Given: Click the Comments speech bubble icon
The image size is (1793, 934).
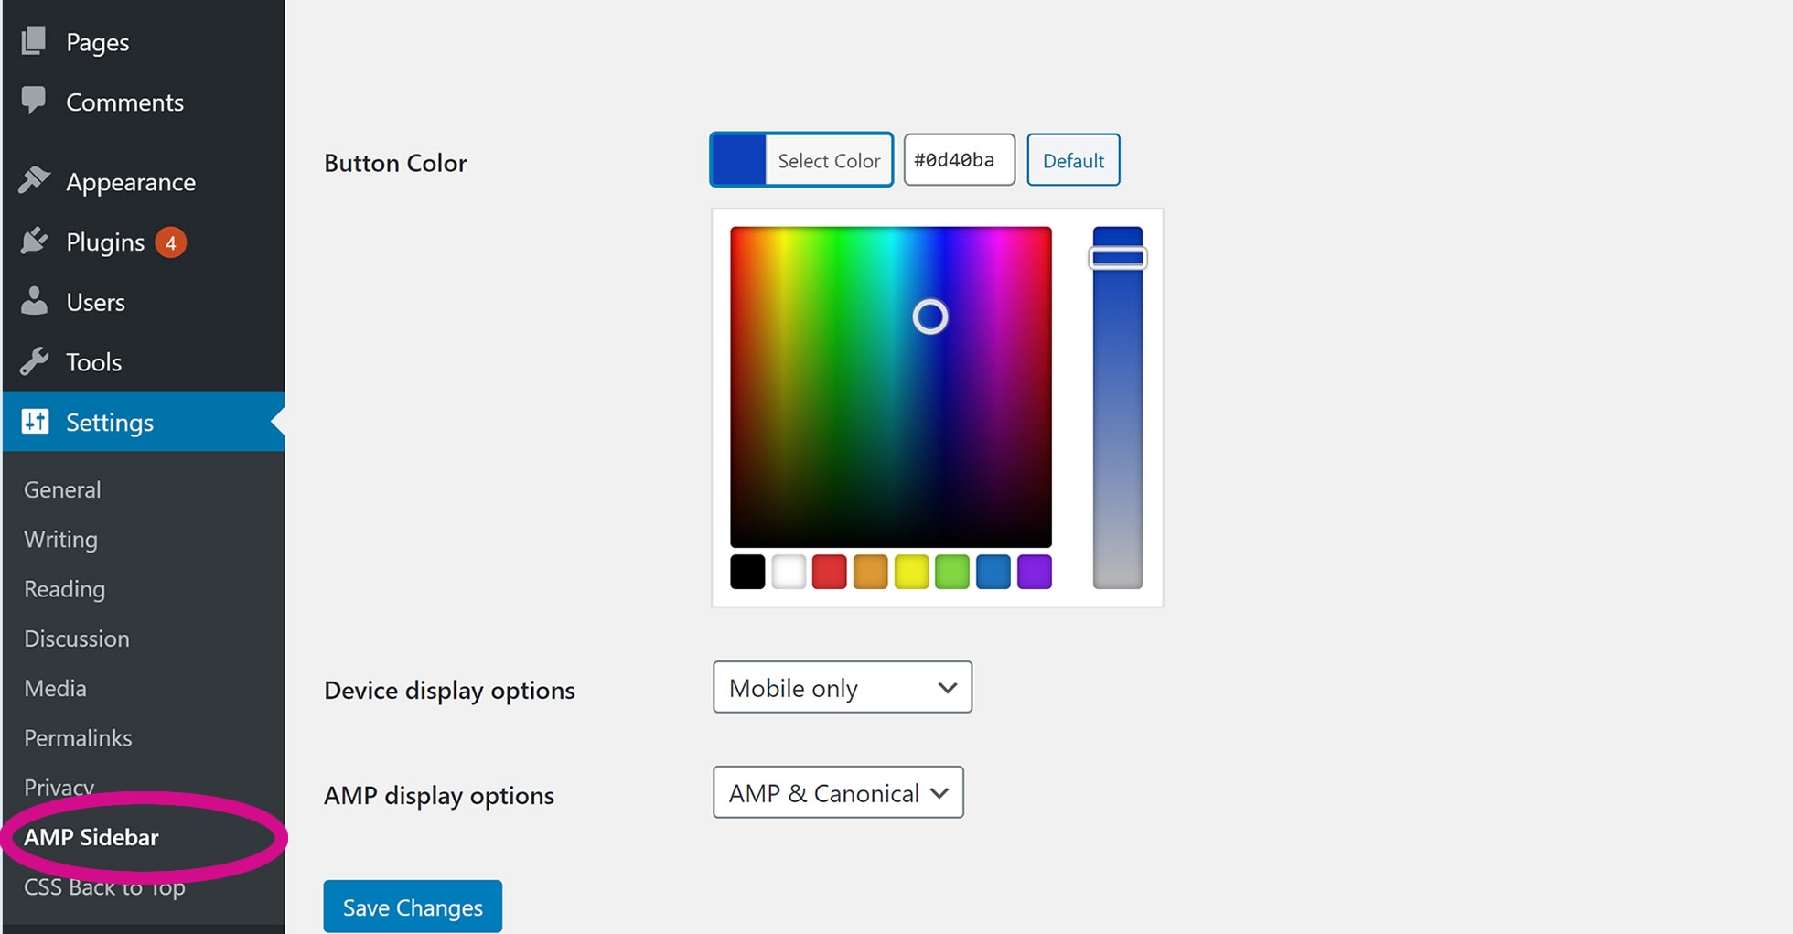Looking at the screenshot, I should (x=34, y=100).
